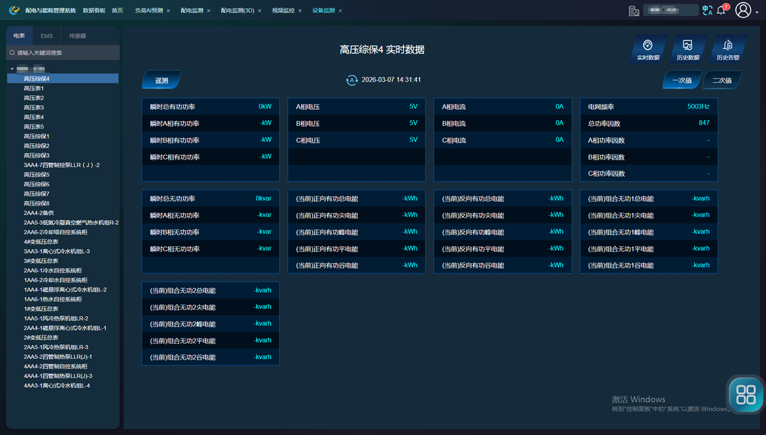The height and width of the screenshot is (435, 766).
Task: Click the building document icon in header
Action: point(634,11)
